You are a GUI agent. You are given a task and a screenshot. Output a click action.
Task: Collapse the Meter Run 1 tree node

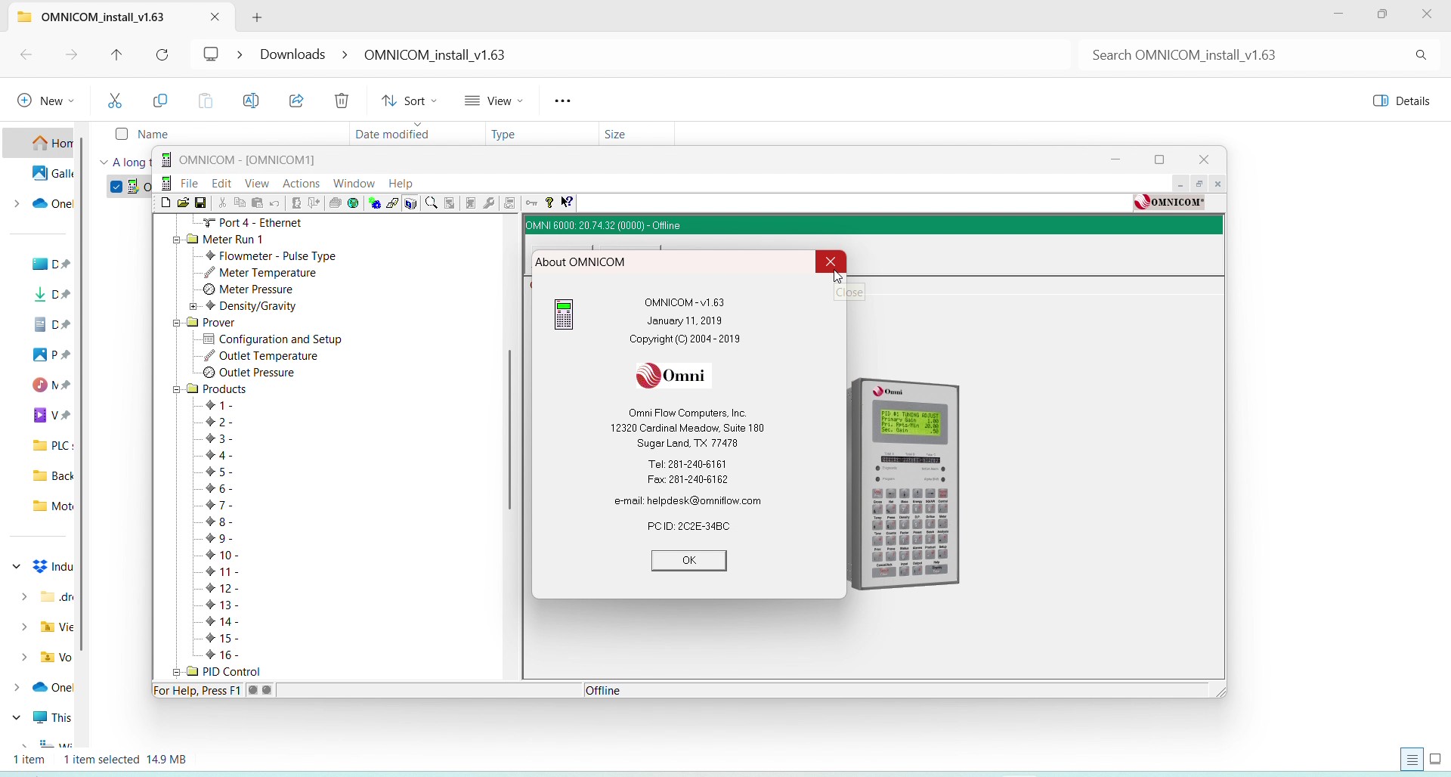[x=177, y=240]
